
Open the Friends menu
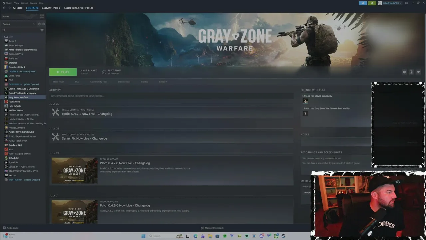(25, 3)
